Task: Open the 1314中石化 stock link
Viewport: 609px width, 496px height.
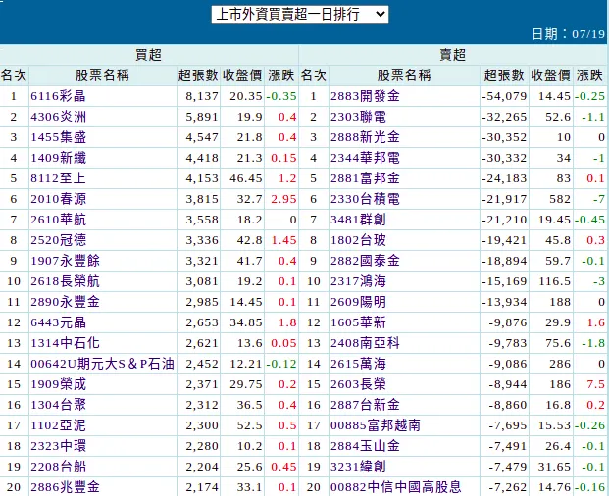Action: (x=66, y=343)
